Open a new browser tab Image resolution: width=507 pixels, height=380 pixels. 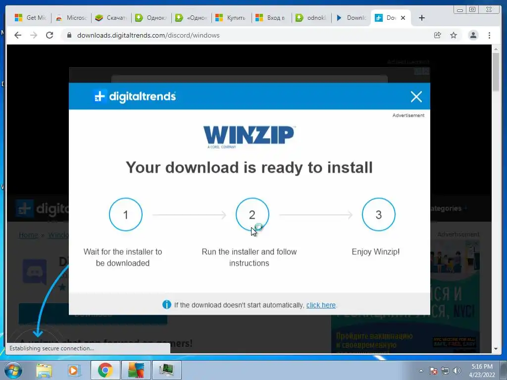pos(421,18)
